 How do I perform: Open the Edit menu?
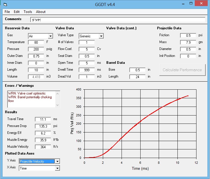(x=17, y=12)
